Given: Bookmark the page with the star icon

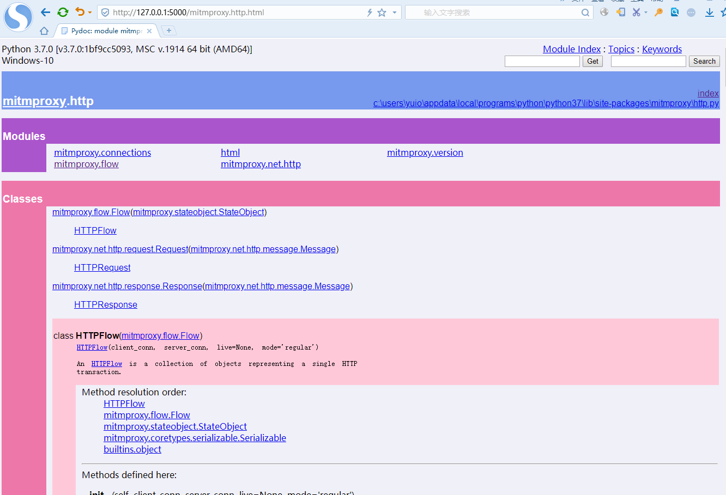Looking at the screenshot, I should [x=382, y=13].
